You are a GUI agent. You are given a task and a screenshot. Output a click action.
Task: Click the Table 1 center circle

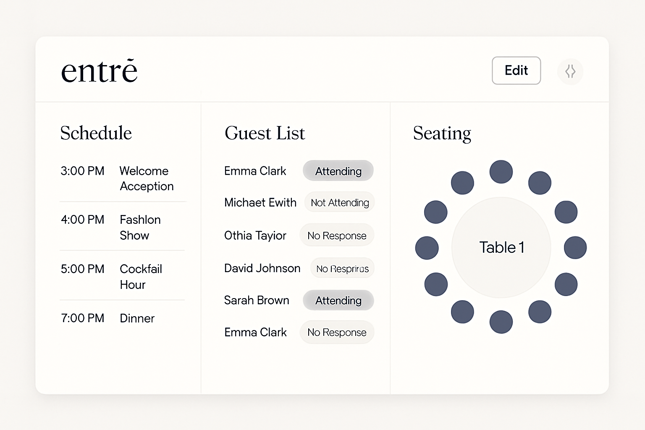(x=501, y=247)
